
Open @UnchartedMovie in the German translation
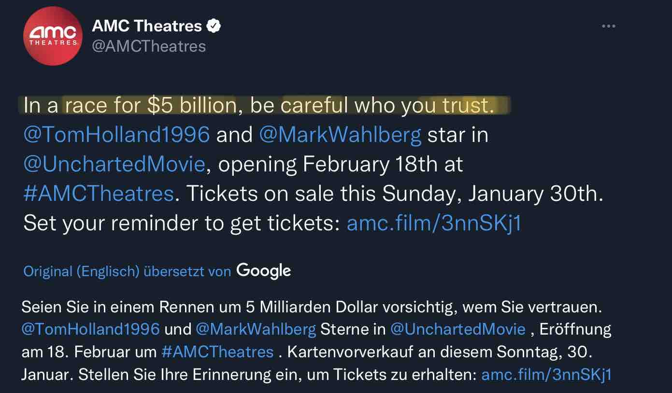coord(457,328)
